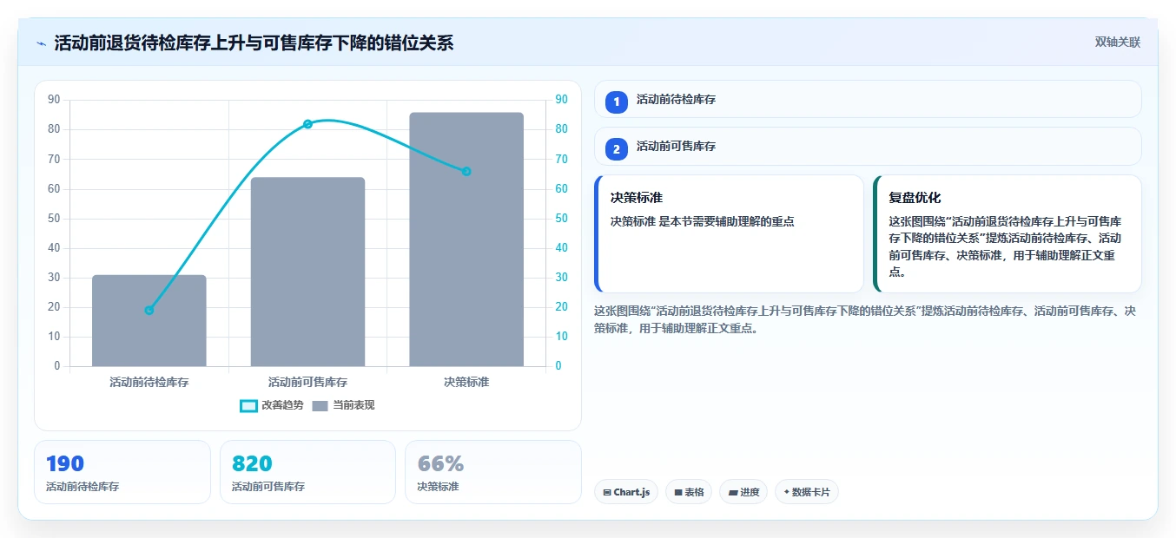This screenshot has width=1176, height=538.
Task: Click the 当前表现 legend color swatch
Action: click(x=320, y=405)
